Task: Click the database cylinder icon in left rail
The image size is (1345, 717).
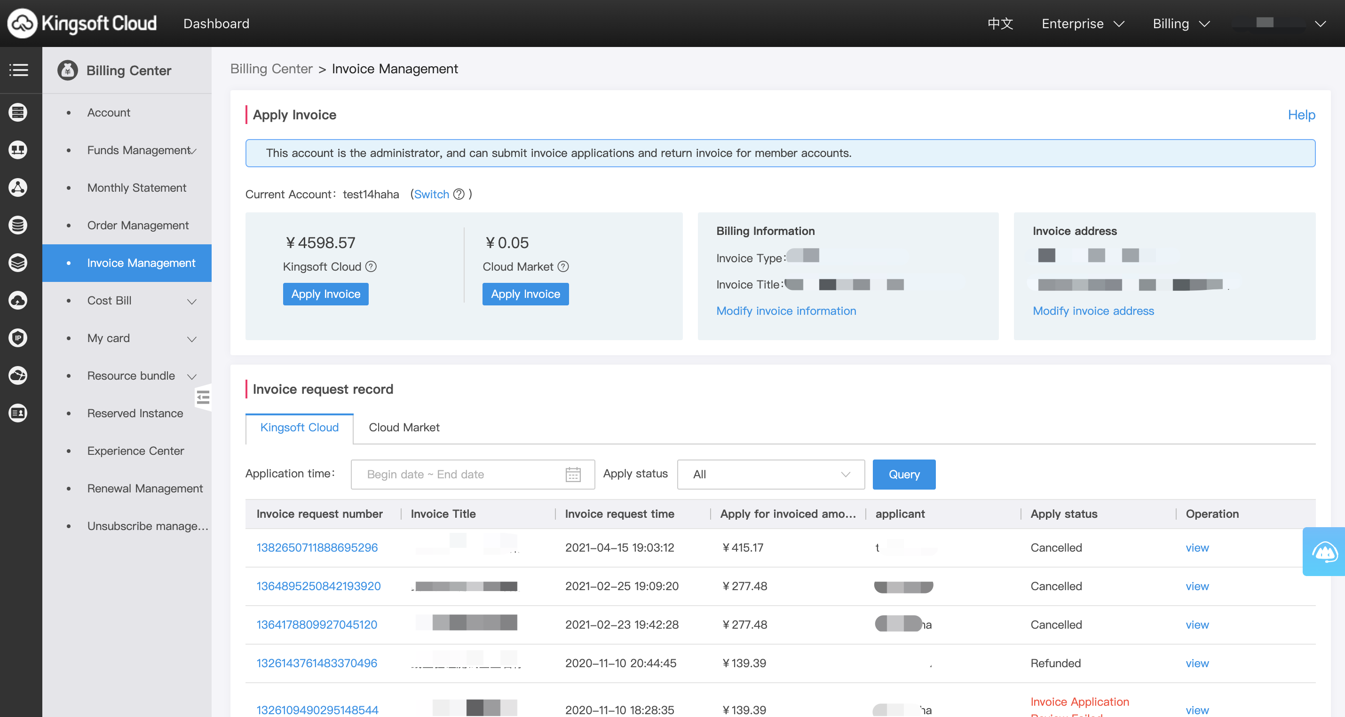Action: click(18, 225)
